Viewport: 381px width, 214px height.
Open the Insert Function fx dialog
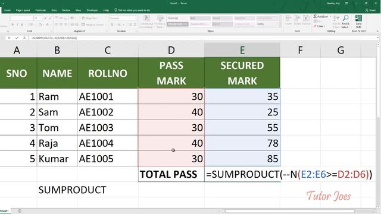(x=24, y=38)
